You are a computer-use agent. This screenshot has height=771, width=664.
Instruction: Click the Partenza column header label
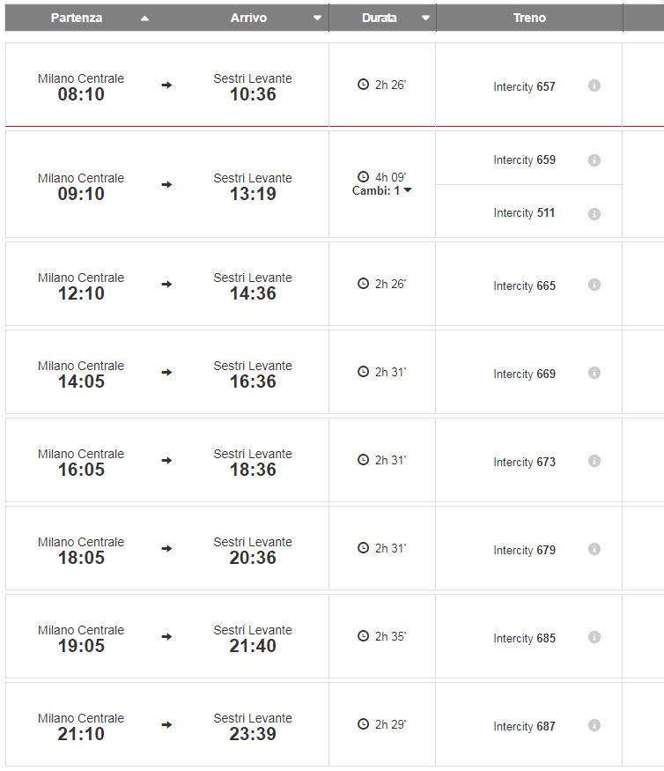(x=77, y=18)
